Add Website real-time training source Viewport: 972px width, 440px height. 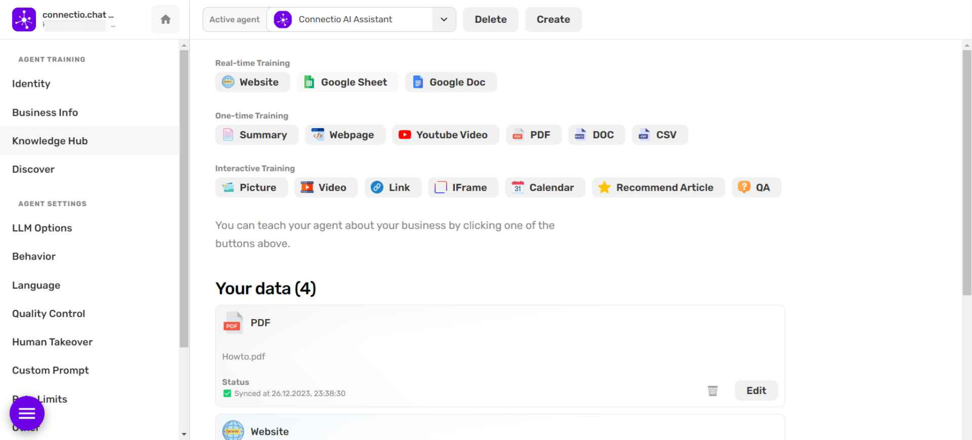(x=252, y=82)
